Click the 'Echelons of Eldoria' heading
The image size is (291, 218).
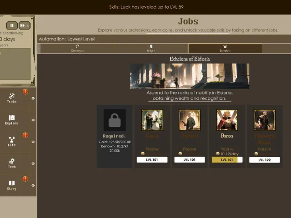click(x=190, y=59)
